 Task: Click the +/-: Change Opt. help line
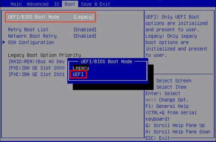167,100
